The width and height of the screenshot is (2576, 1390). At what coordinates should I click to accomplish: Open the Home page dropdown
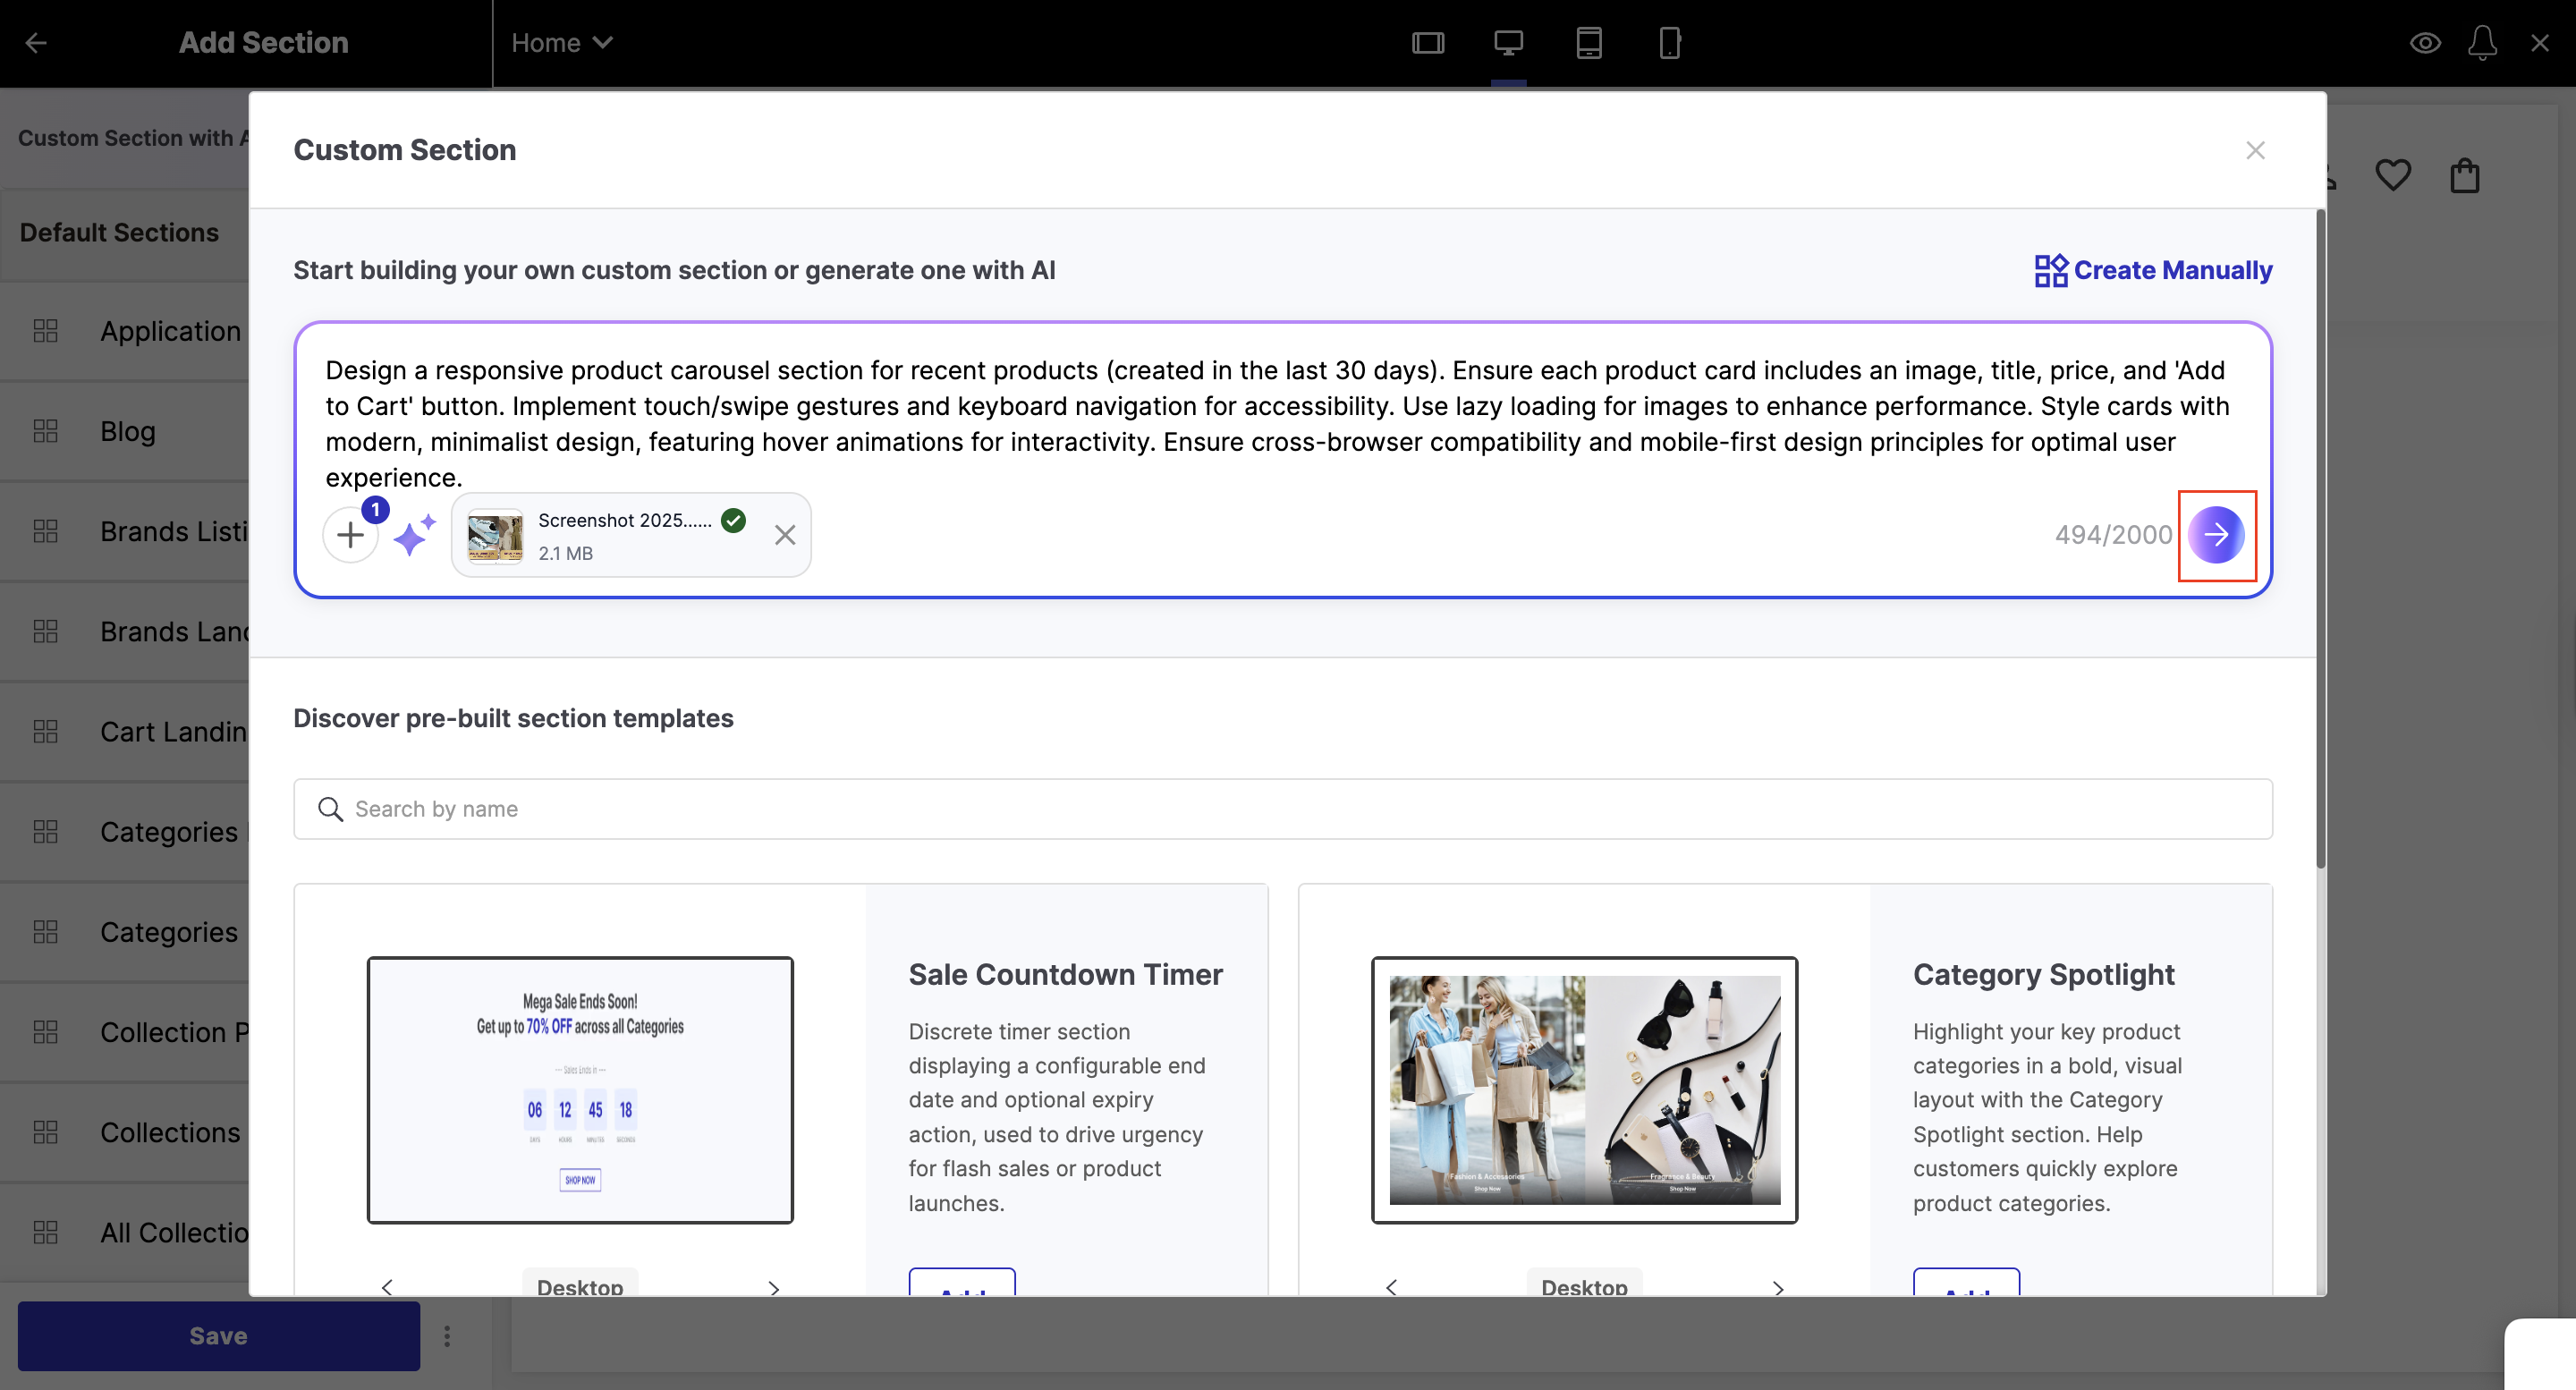click(561, 43)
